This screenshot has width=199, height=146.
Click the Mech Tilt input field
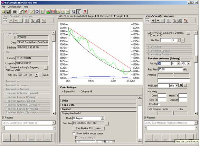pos(183,96)
